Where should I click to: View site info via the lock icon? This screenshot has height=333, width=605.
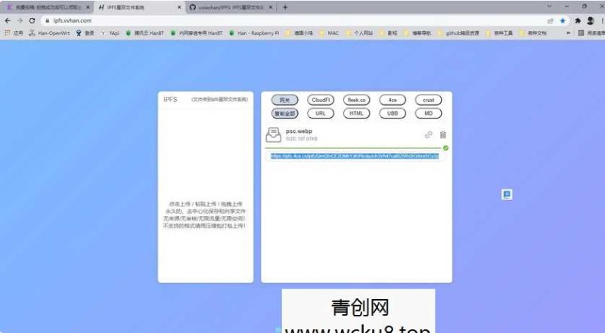point(48,21)
